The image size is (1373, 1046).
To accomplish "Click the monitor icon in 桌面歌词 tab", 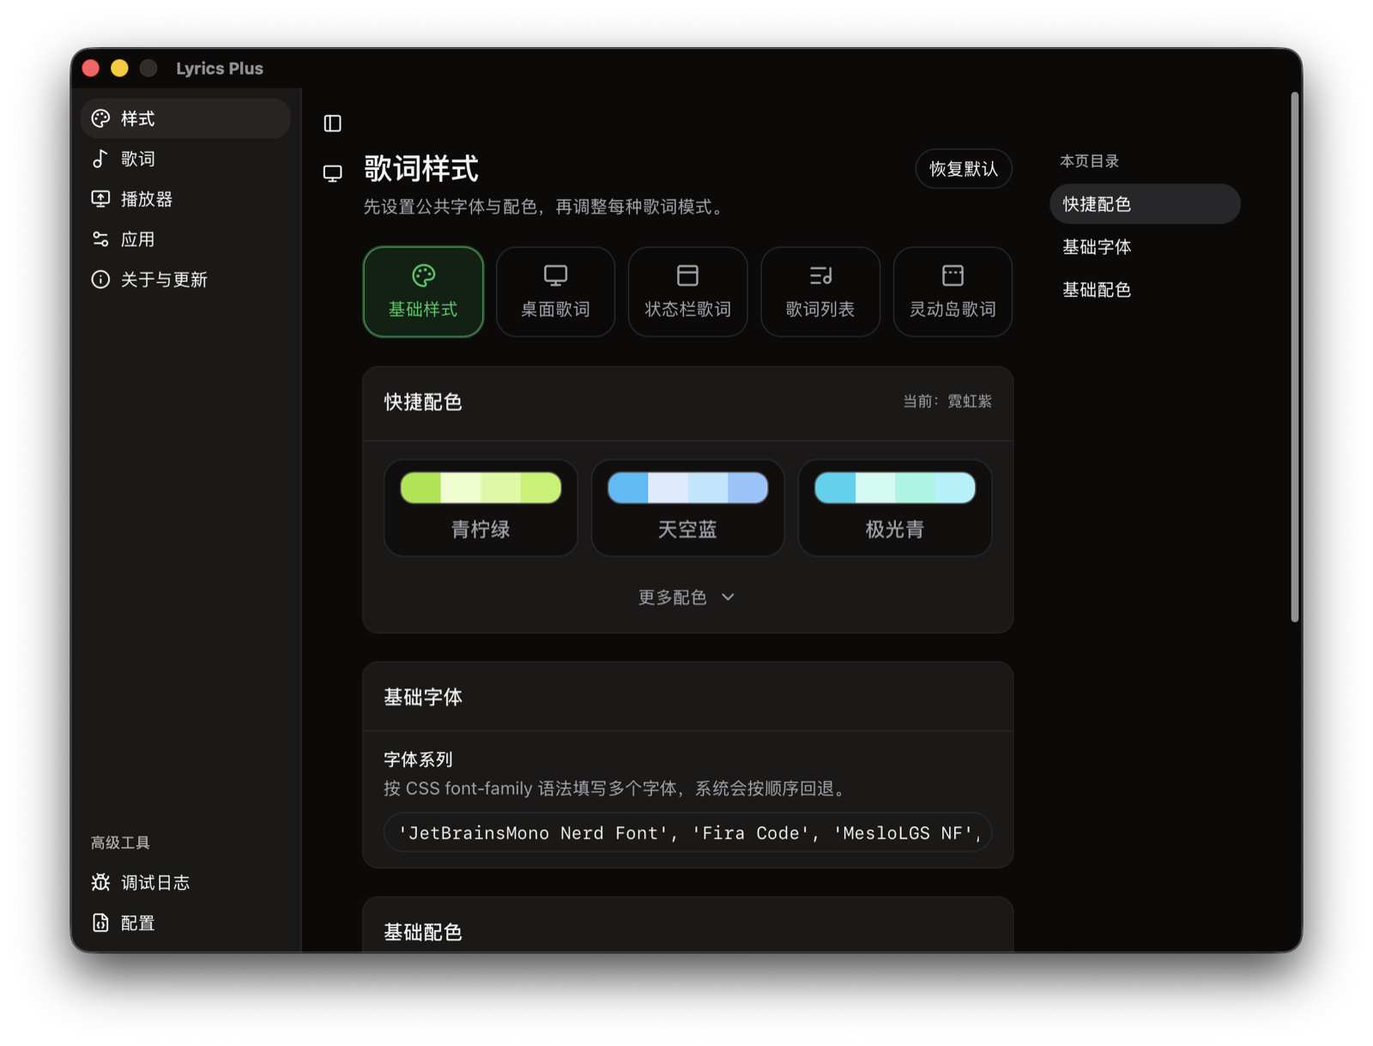I will pyautogui.click(x=555, y=275).
